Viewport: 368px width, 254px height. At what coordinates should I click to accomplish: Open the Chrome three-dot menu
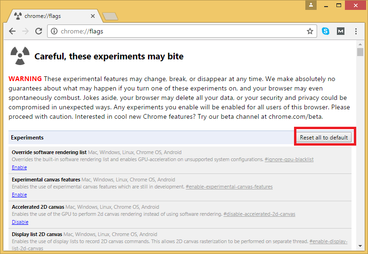pos(356,32)
